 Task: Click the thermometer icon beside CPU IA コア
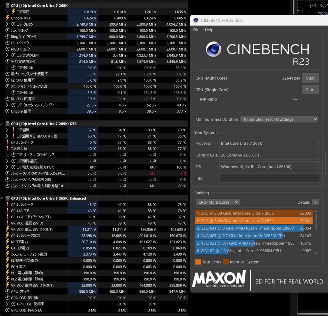coord(7,211)
